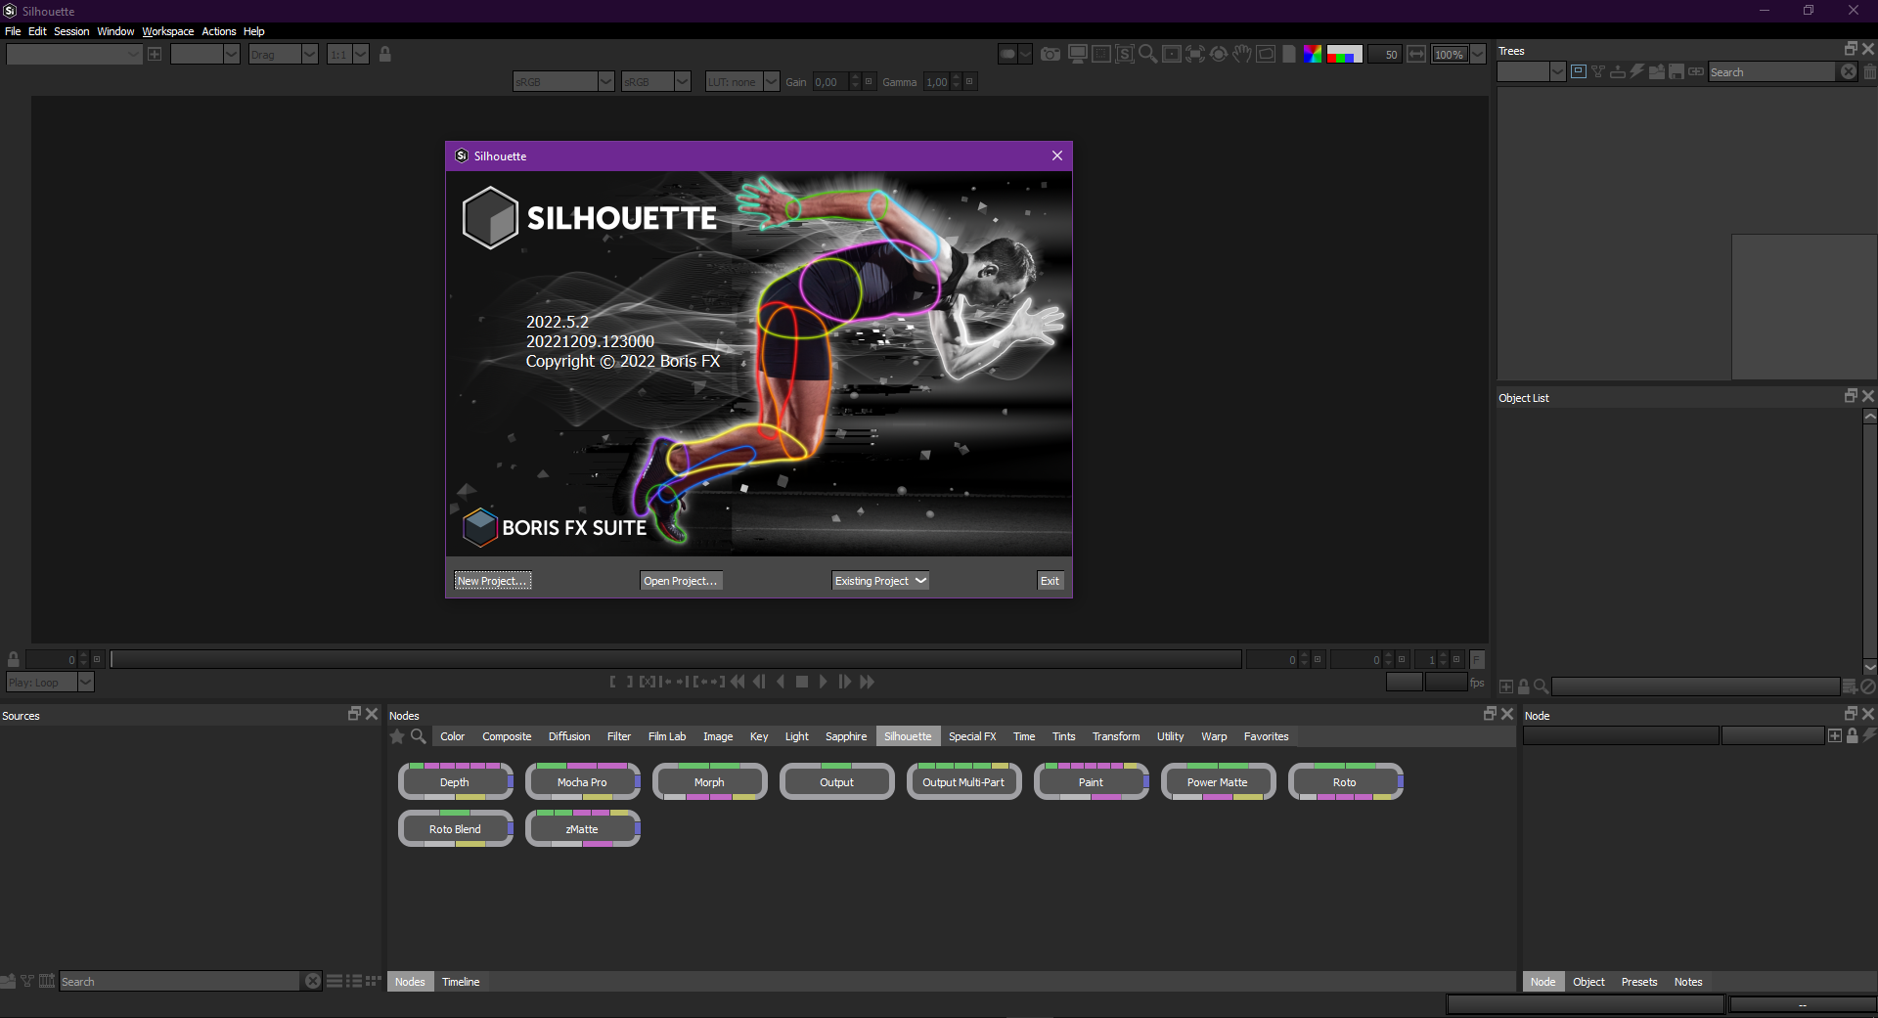Clear the Trees search field
Viewport: 1878px width, 1018px height.
[x=1849, y=71]
